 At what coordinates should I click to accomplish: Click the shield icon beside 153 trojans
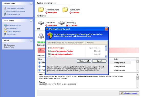(x=67, y=25)
